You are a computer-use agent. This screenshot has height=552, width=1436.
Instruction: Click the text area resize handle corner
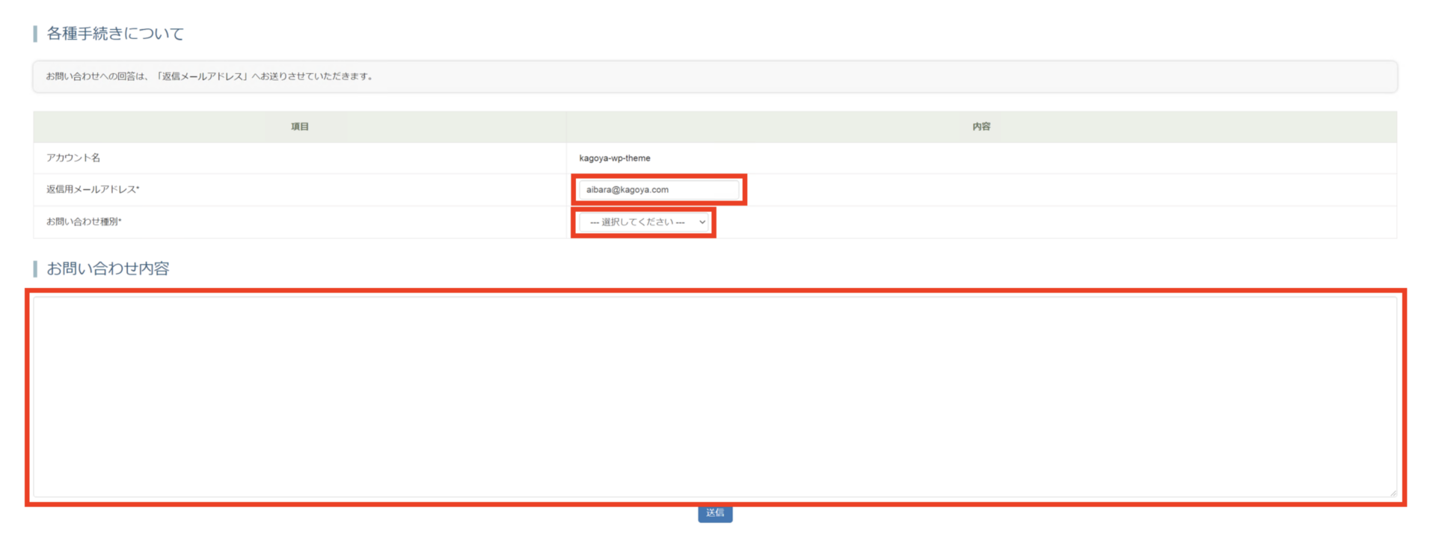[1392, 492]
